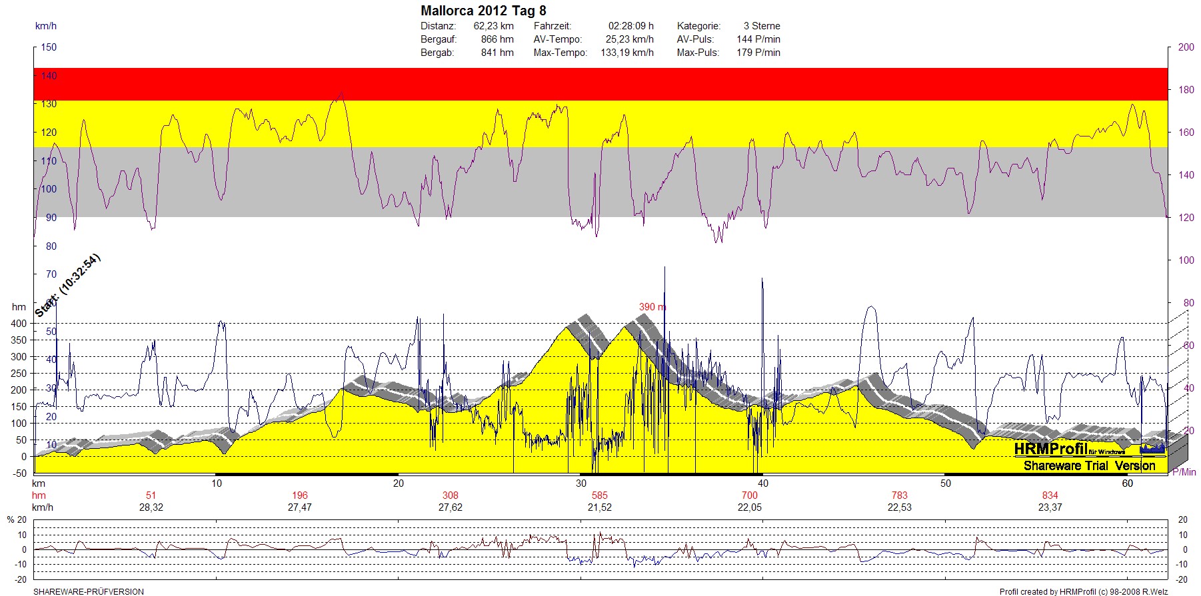
Task: Click the Kategorie rating 3 Sterne
Action: click(761, 26)
